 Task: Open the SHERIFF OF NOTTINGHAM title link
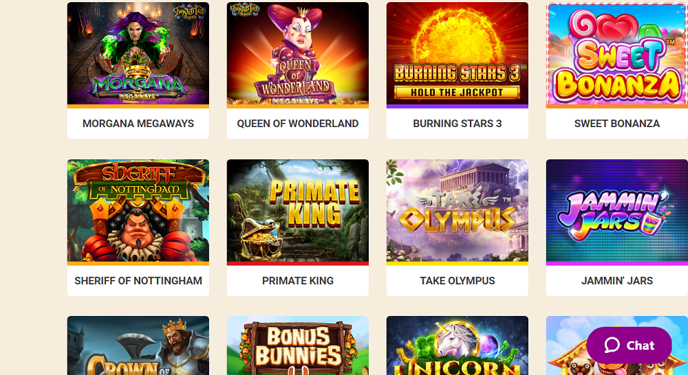(138, 281)
